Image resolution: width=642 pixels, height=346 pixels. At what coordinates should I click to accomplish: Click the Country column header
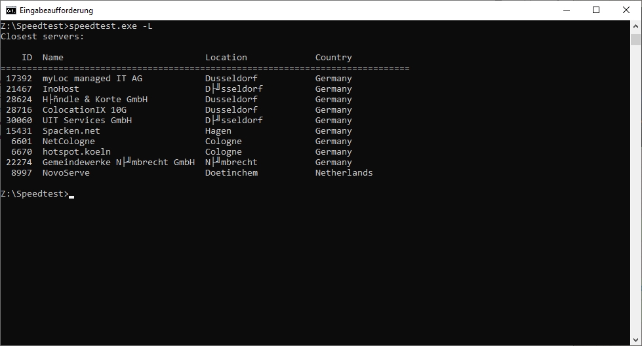pyautogui.click(x=333, y=58)
